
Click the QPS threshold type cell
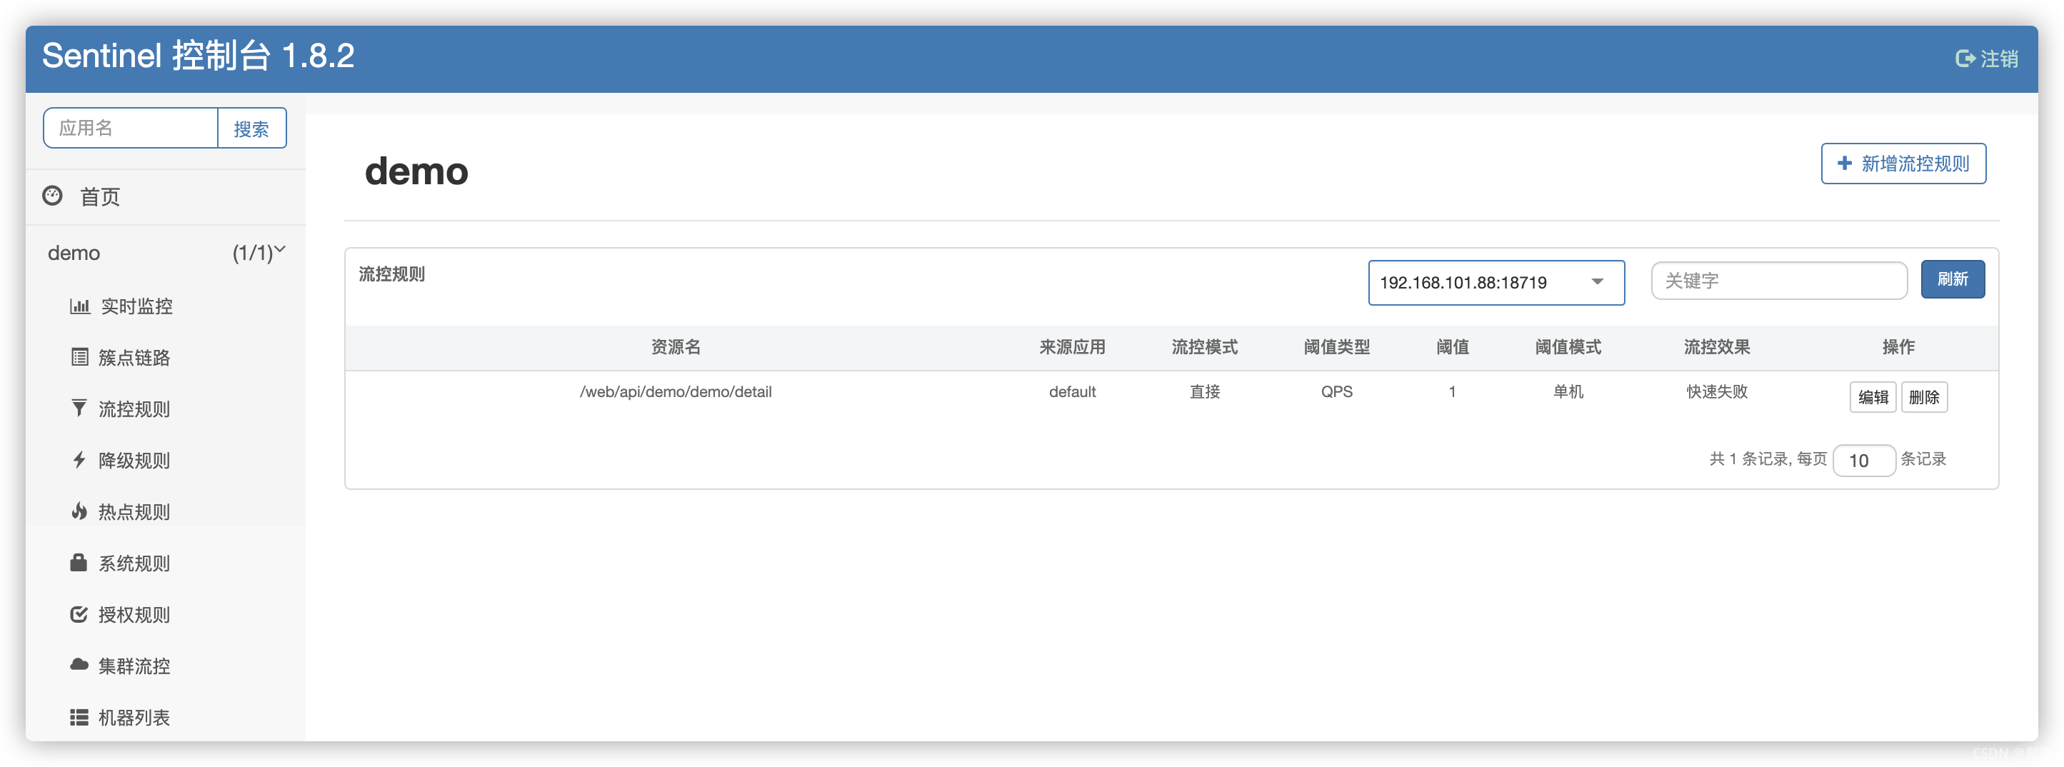tap(1336, 392)
